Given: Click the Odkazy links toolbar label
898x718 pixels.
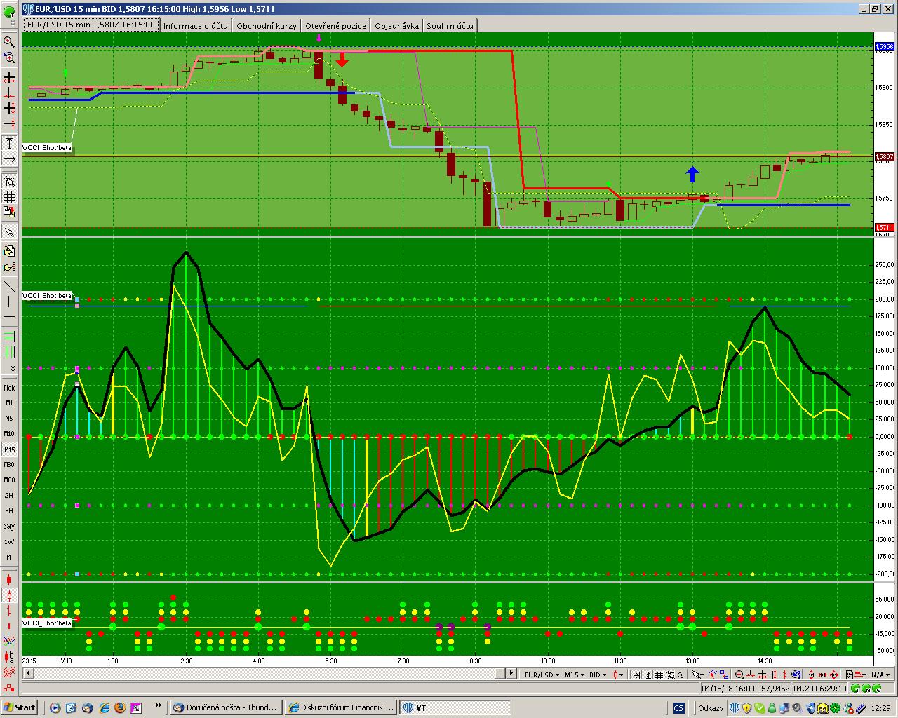Looking at the screenshot, I should (711, 707).
